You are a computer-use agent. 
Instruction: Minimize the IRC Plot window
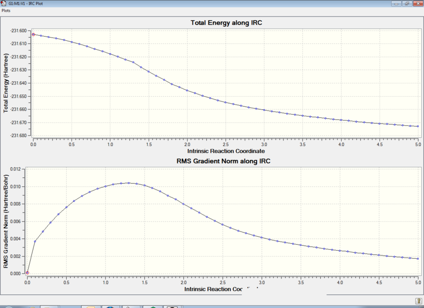click(396, 4)
